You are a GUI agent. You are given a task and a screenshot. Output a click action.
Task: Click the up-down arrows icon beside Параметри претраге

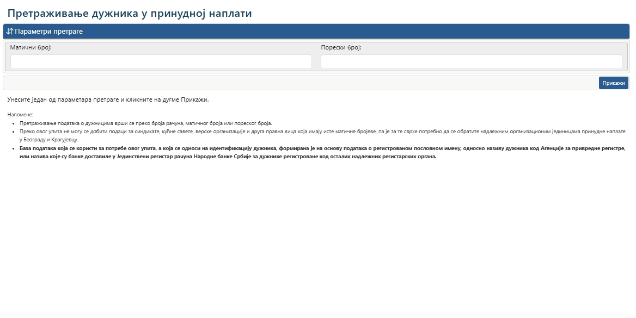point(10,32)
